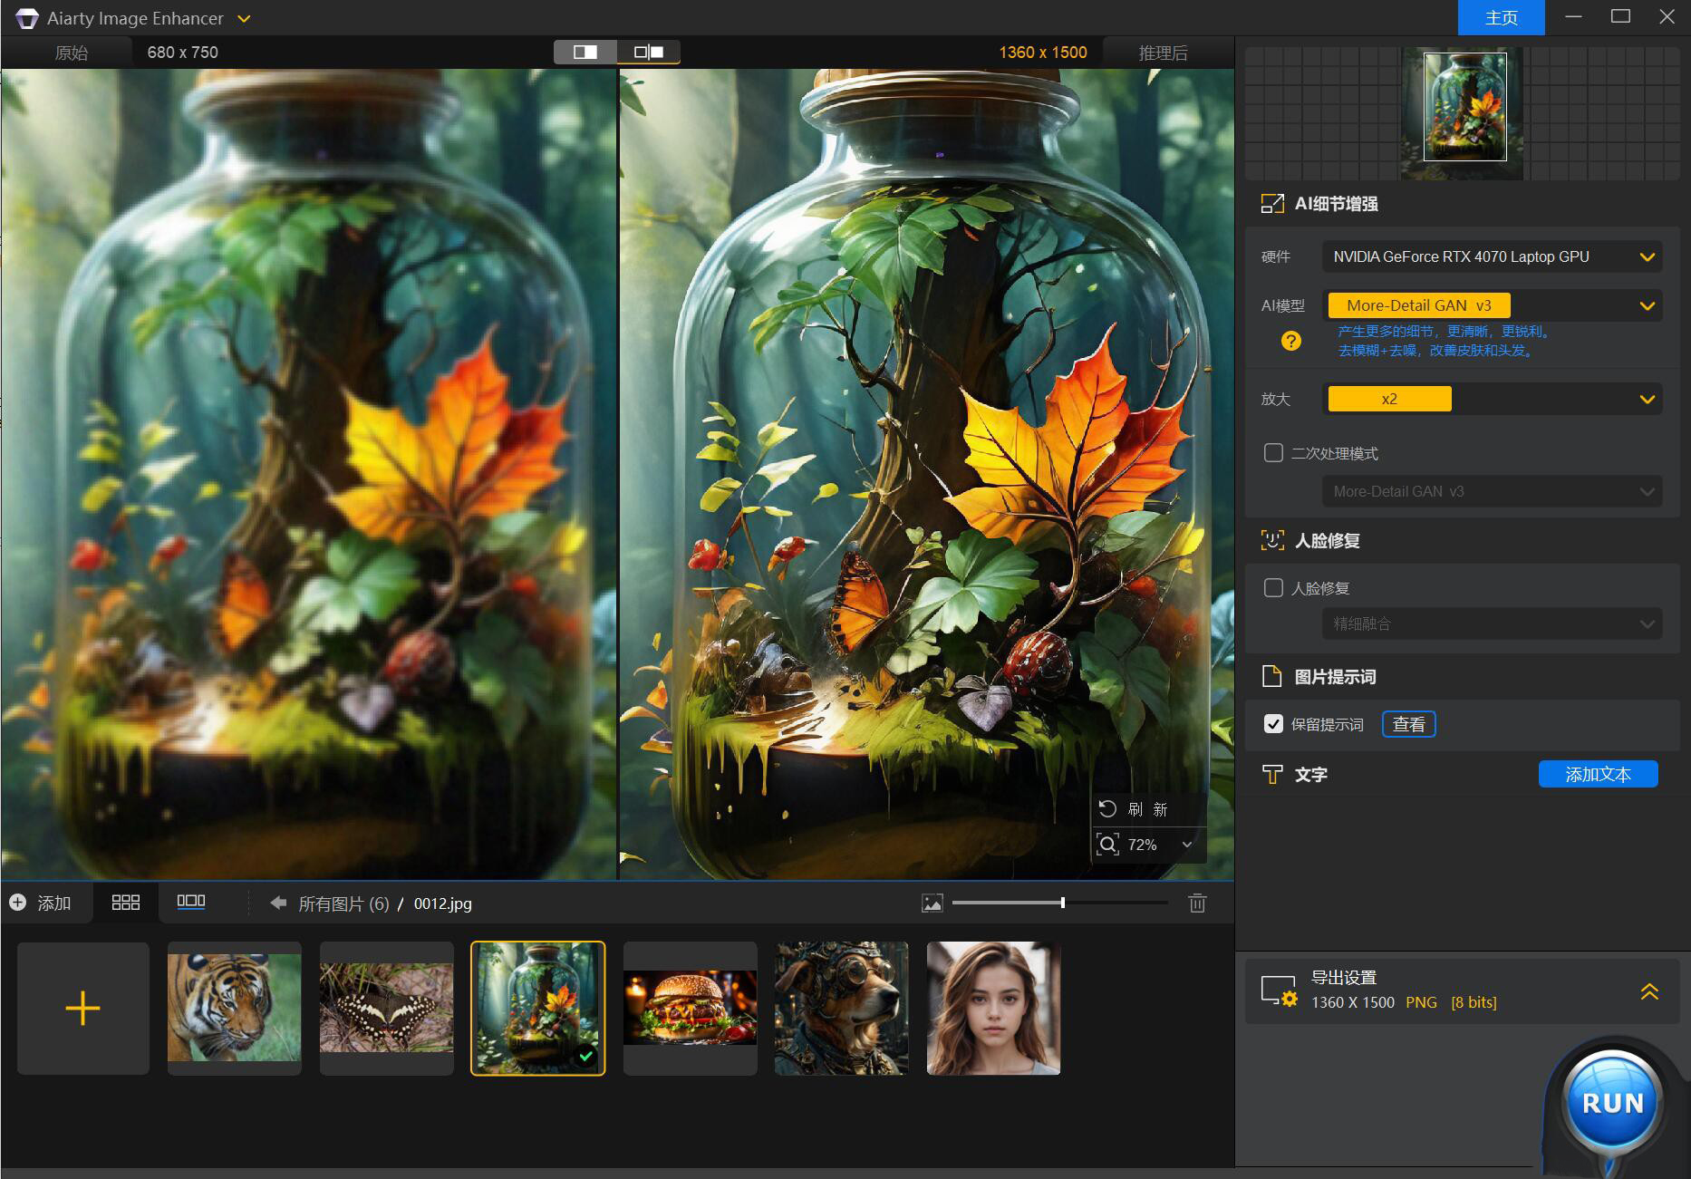Click the yellow question mark help icon
1691x1179 pixels.
coord(1291,341)
